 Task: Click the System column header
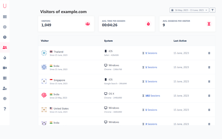point(109,41)
